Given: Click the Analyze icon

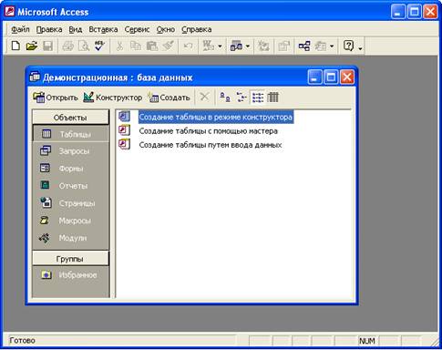Looking at the screenshot, I should coord(236,46).
